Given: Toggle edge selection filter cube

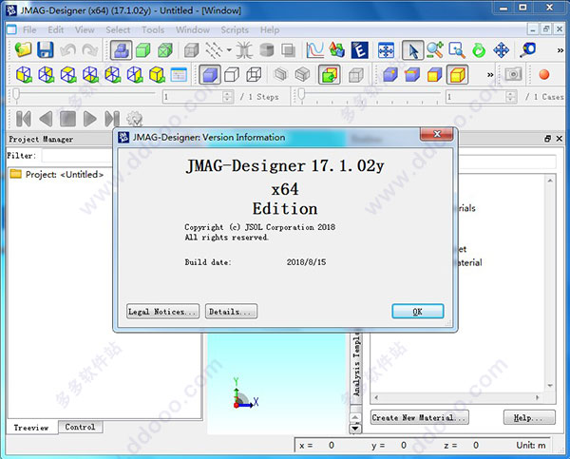Looking at the screenshot, I should [x=412, y=74].
